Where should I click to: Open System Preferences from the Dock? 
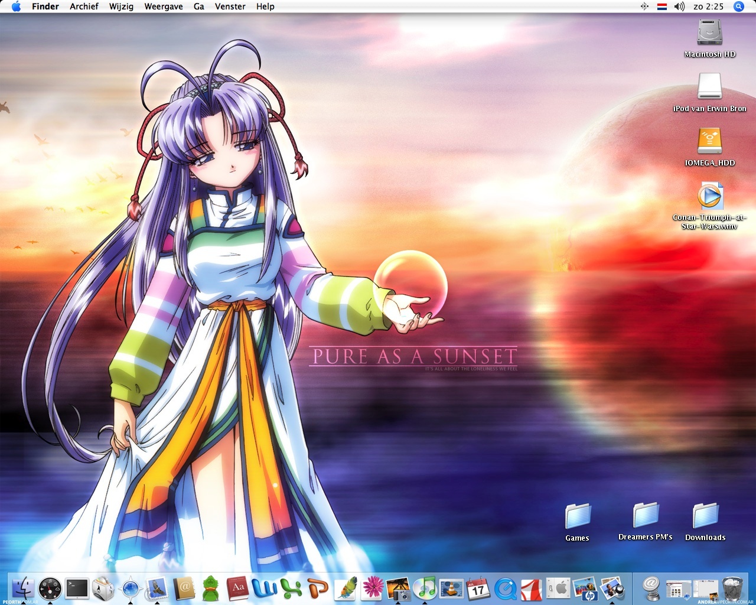[x=558, y=588]
